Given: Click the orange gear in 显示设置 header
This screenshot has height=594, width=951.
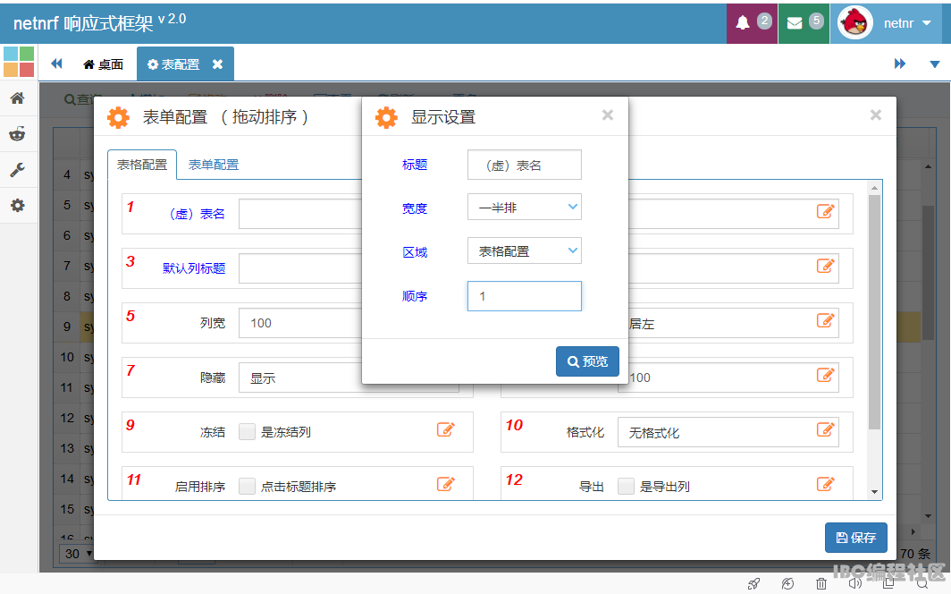Looking at the screenshot, I should (x=386, y=117).
